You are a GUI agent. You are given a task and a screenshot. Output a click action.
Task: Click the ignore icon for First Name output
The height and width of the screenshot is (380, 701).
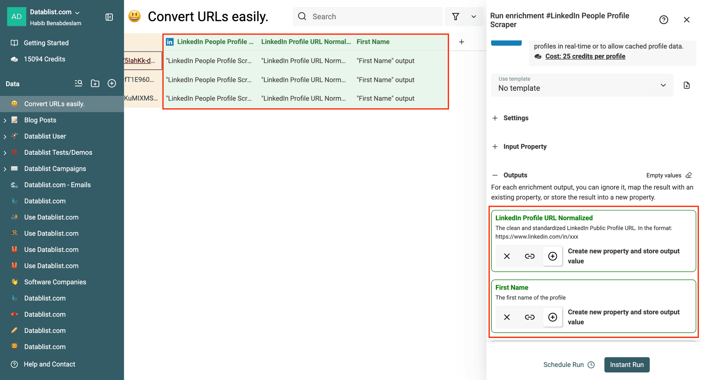(507, 317)
